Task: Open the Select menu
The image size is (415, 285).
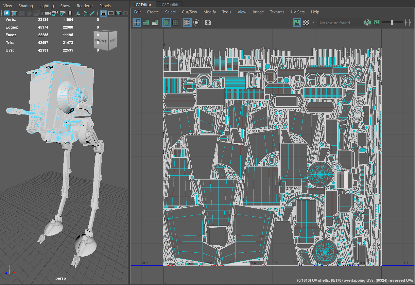Action: pos(170,12)
